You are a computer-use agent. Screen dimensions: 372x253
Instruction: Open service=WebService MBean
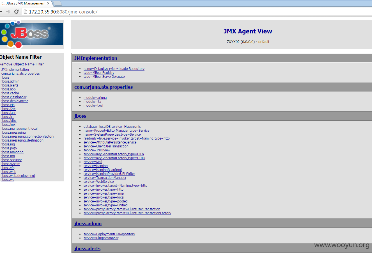(98, 182)
